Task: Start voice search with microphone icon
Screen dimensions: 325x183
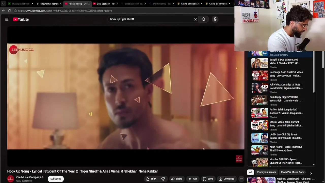Action: (x=215, y=19)
